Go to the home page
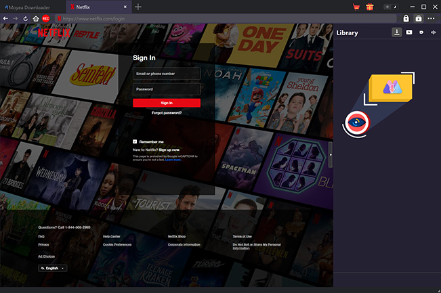This screenshot has height=293, width=441. [36, 18]
